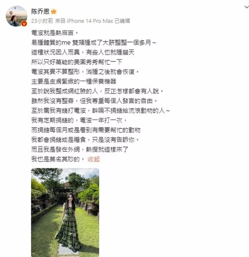Open the 陈乔恩 username link
This screenshot has width=249, height=257.
pyautogui.click(x=40, y=12)
